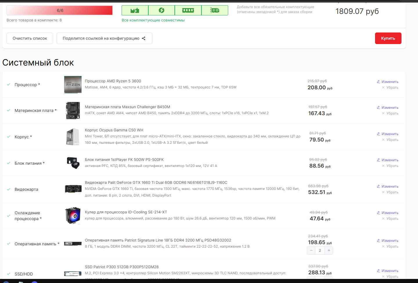418x283 pixels.
Task: Open the Ocypus Gamma C50 case image
Action: (x=73, y=137)
